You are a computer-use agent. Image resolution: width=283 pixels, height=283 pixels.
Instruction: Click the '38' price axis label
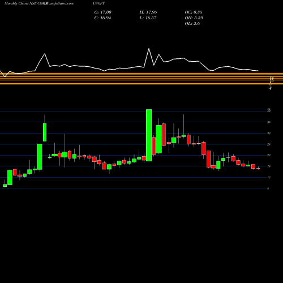pos(269,122)
